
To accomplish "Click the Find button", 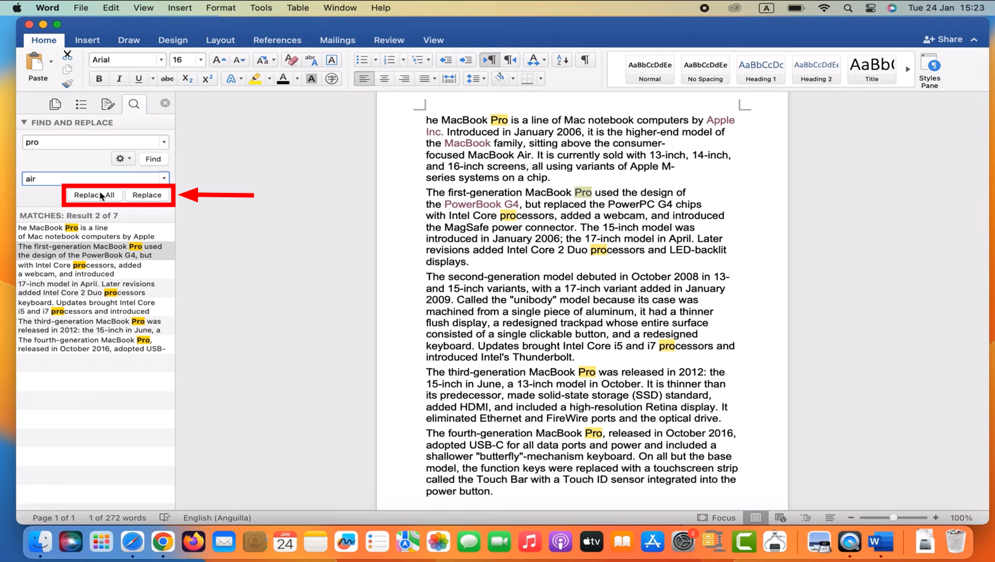I will (x=153, y=159).
